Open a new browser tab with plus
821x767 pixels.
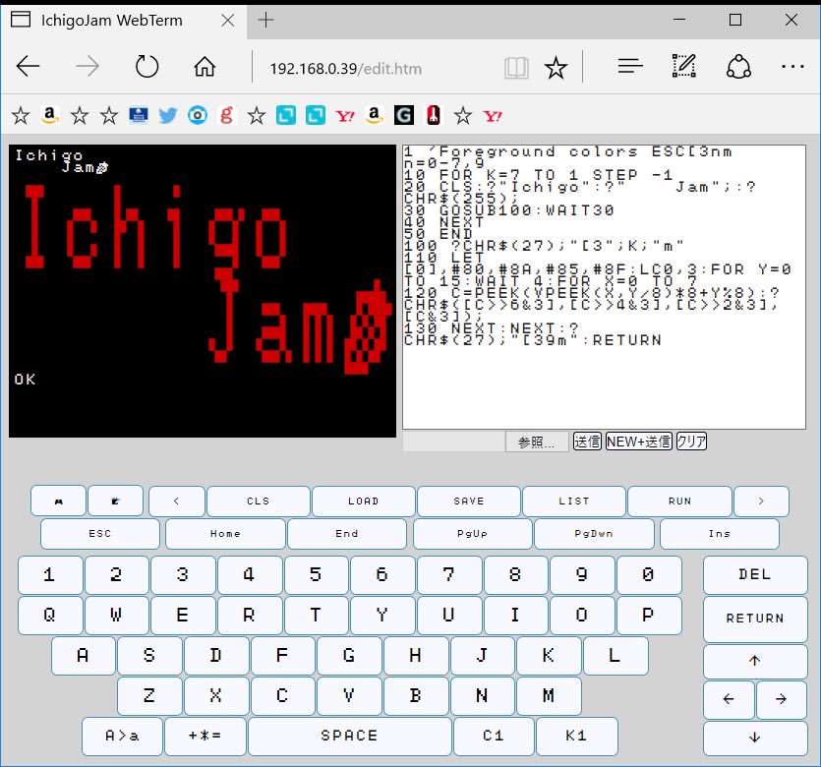266,21
